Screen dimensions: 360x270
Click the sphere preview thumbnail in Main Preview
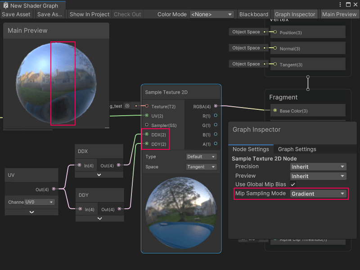pos(58,84)
